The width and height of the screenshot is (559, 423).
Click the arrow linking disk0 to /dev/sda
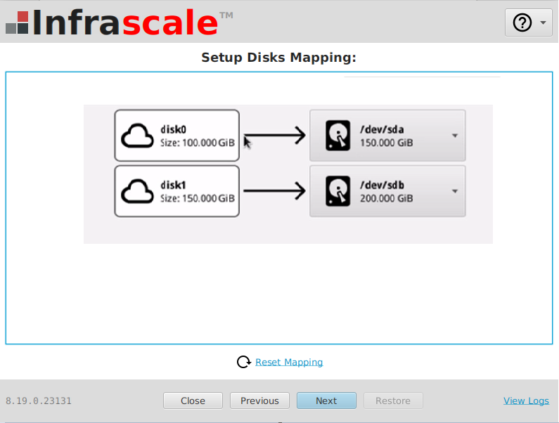click(x=274, y=136)
